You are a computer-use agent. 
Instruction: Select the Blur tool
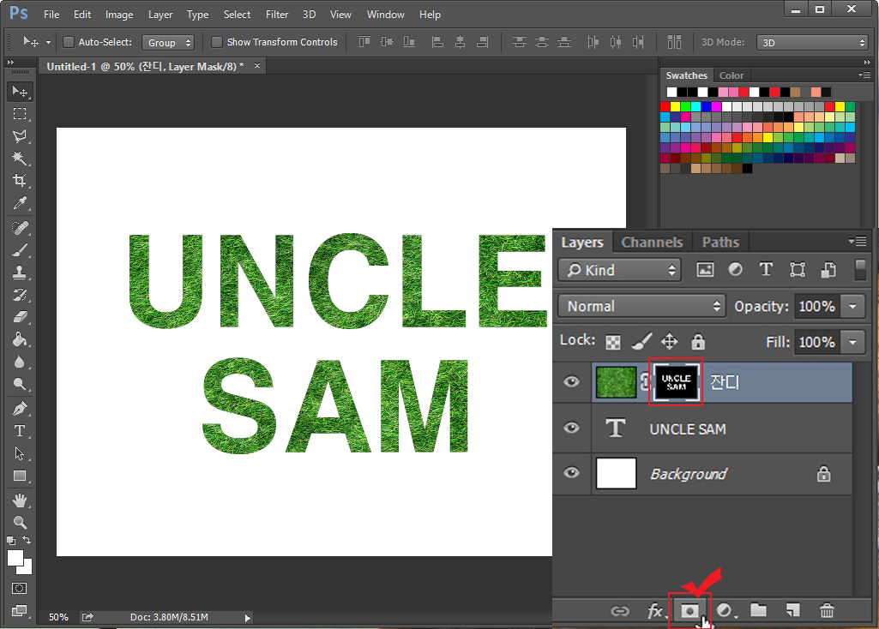click(20, 362)
